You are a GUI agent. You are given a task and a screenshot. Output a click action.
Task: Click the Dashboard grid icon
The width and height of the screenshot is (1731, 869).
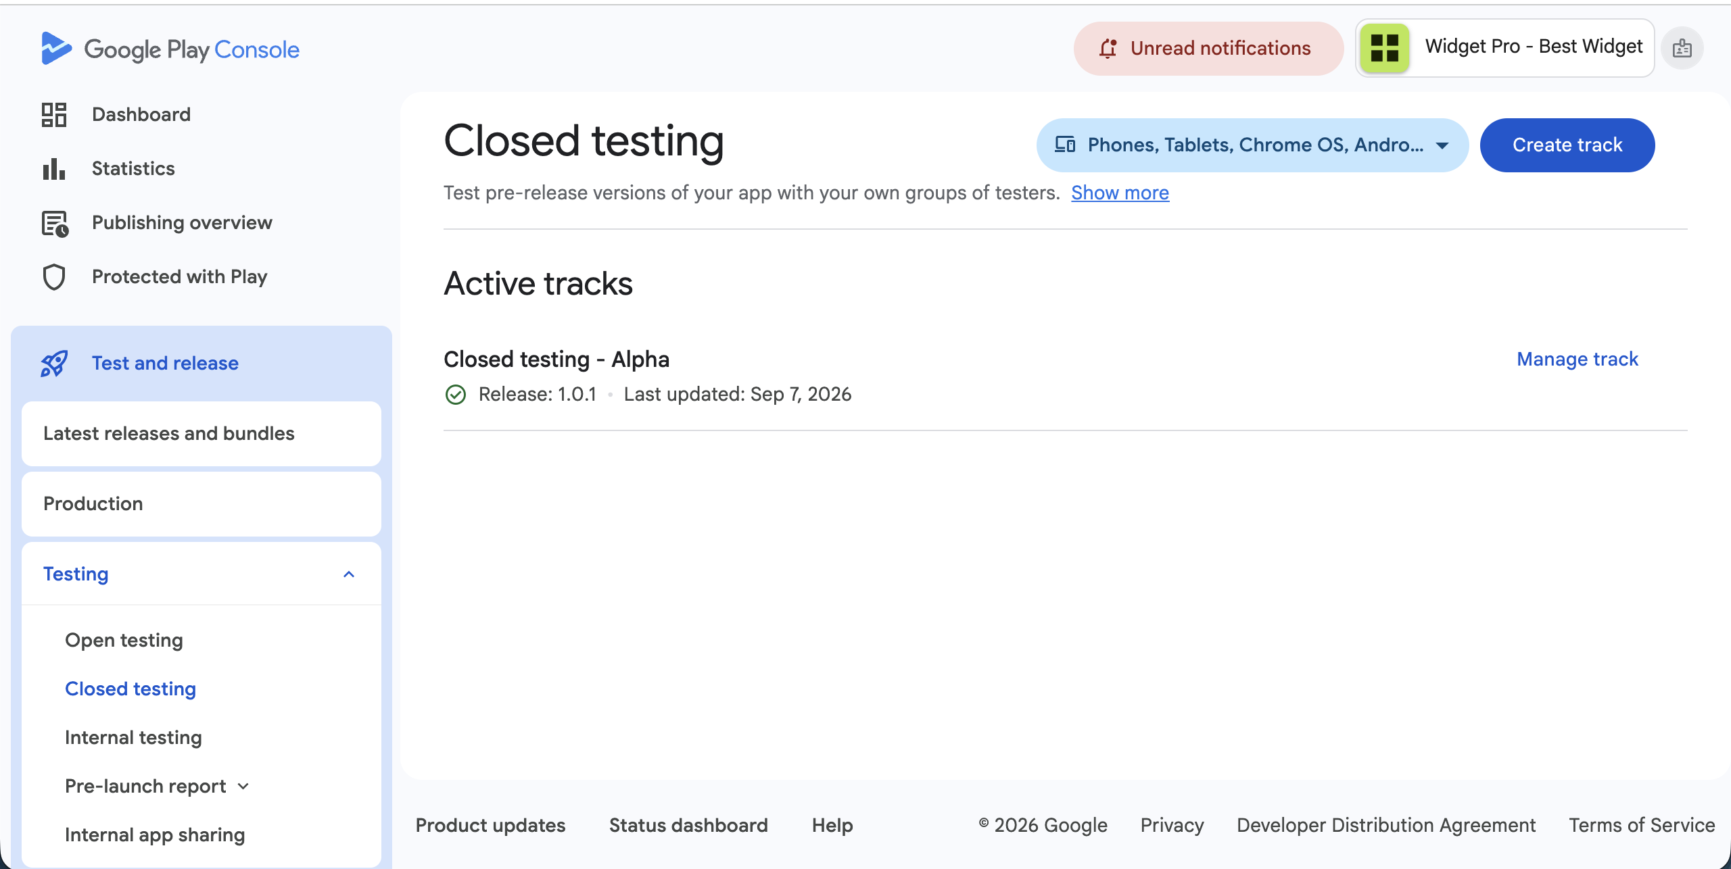pyautogui.click(x=54, y=115)
